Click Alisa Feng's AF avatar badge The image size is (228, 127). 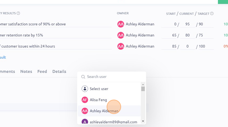pyautogui.click(x=85, y=100)
